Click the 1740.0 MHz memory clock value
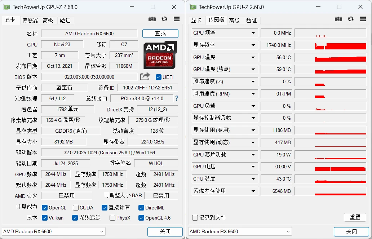The width and height of the screenshot is (372, 239). click(x=276, y=45)
